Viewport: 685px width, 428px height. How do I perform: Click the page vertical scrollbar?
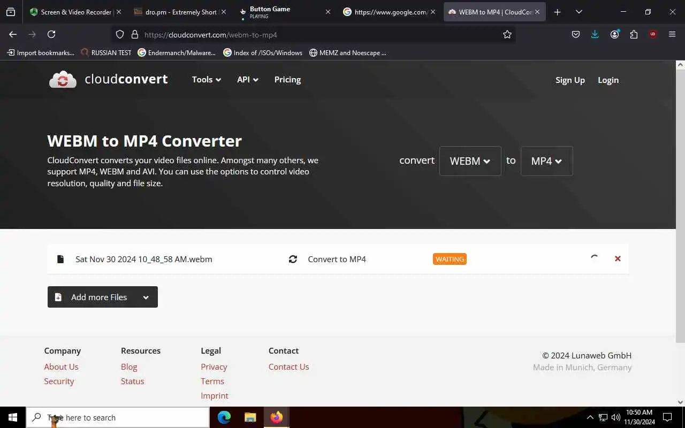pyautogui.click(x=680, y=206)
